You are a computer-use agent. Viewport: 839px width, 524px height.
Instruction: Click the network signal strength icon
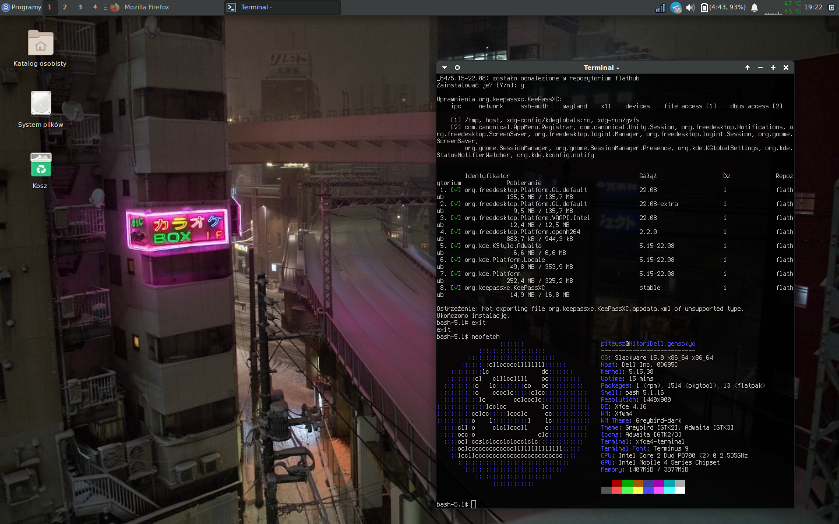pyautogui.click(x=660, y=8)
